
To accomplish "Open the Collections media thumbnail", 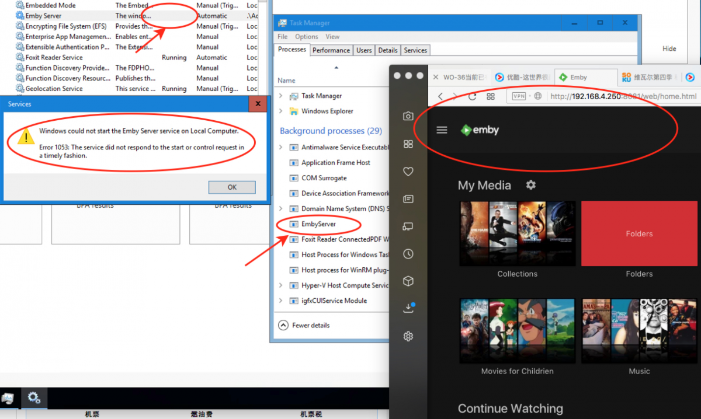I will click(x=518, y=233).
